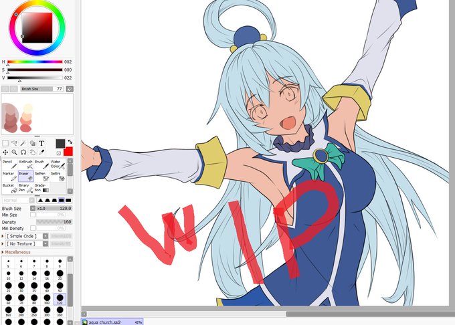Pick brush size preset 120
Screen dimensions: 455x325
click(60, 299)
